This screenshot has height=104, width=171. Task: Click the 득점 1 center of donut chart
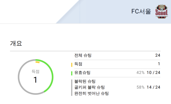point(36,77)
